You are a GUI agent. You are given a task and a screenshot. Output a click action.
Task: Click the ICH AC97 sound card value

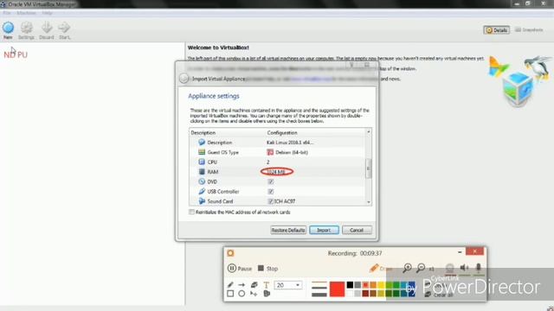(x=285, y=201)
